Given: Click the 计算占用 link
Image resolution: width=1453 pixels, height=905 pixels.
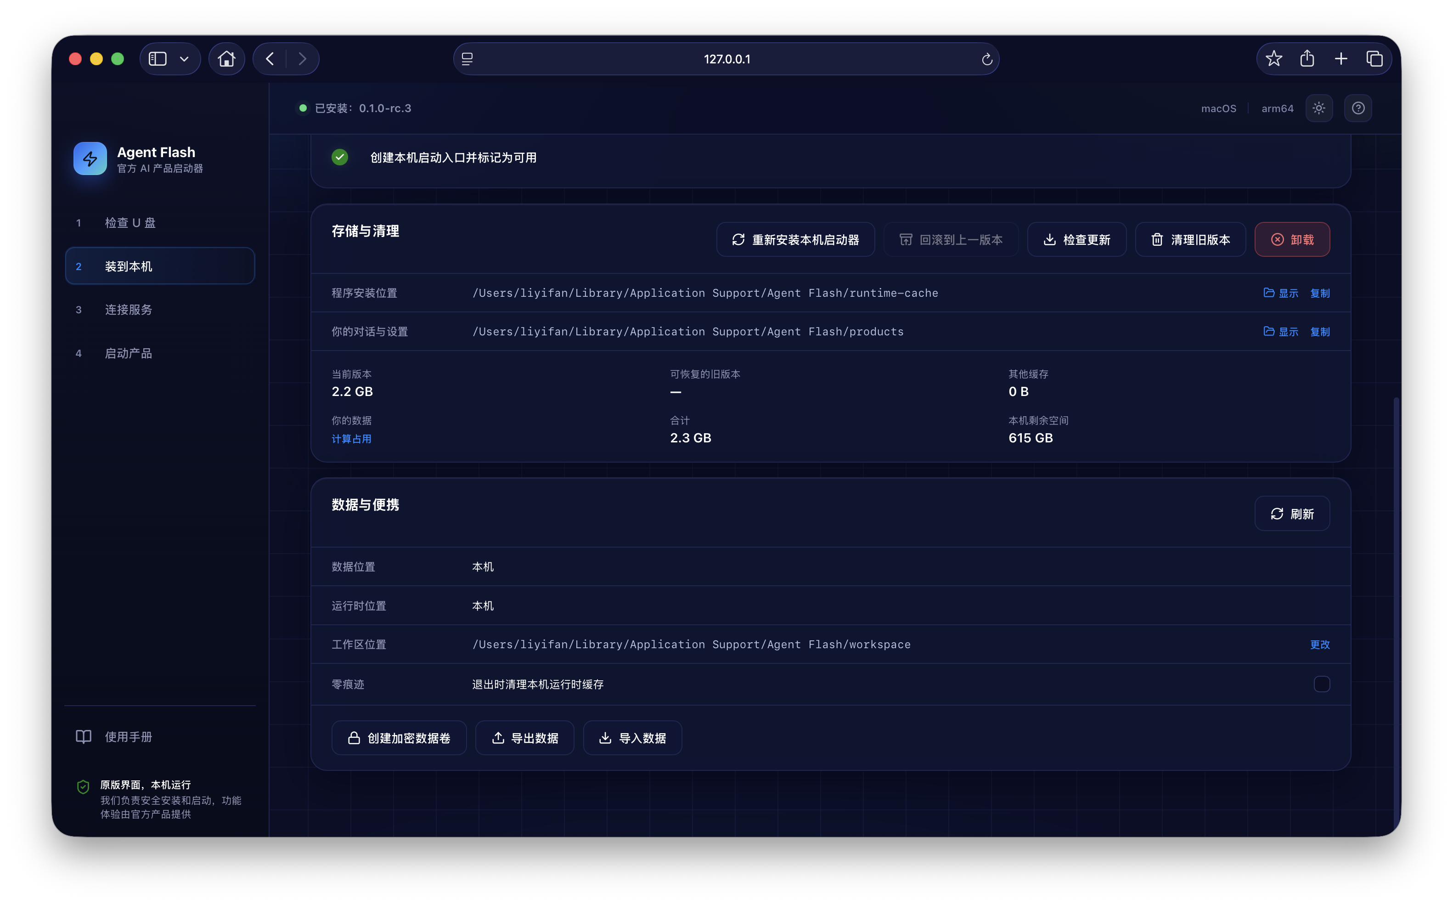Looking at the screenshot, I should [351, 439].
